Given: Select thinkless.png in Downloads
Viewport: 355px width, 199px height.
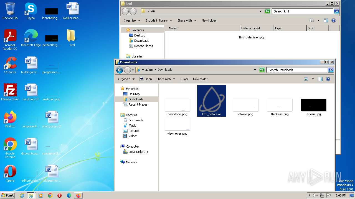Looking at the screenshot, I should click(x=280, y=107).
